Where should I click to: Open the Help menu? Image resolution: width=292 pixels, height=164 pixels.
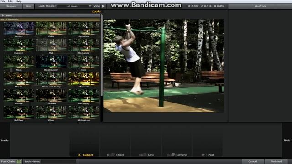pos(18,1)
